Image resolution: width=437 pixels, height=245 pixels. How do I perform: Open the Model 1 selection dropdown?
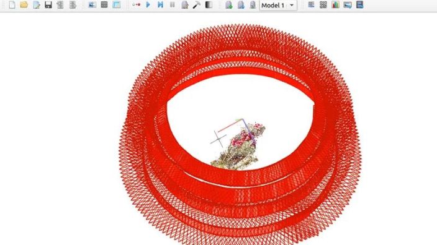click(278, 6)
